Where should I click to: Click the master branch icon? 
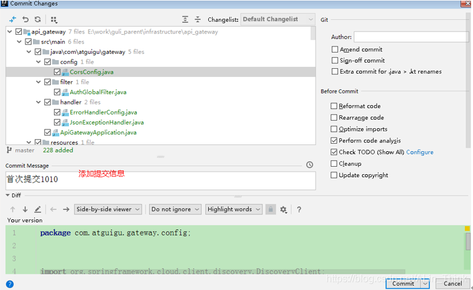[9, 150]
